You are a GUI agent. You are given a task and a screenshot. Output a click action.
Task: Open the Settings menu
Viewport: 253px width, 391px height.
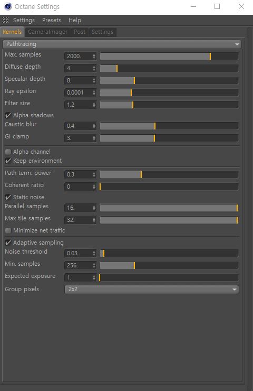24,20
